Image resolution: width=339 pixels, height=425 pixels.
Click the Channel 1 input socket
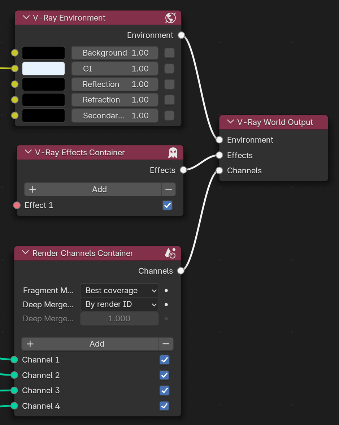click(14, 360)
